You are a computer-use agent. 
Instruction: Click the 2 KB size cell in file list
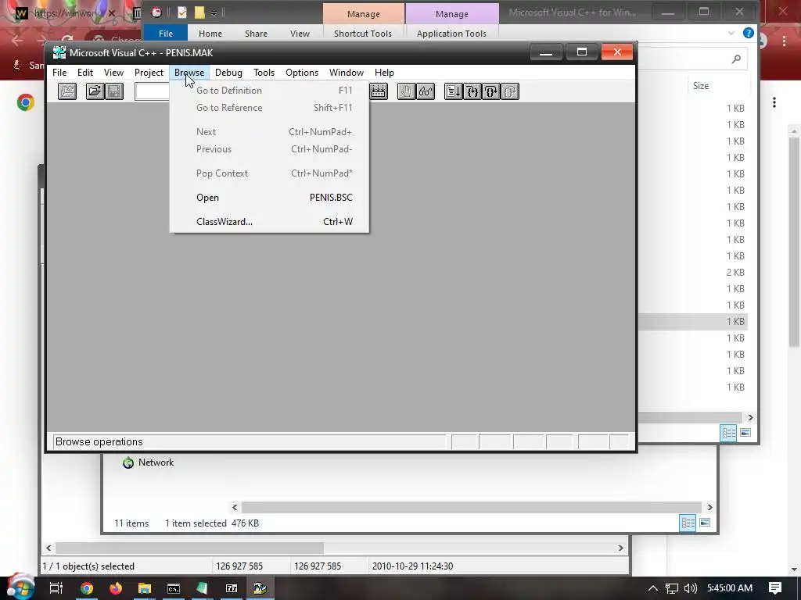(x=735, y=273)
